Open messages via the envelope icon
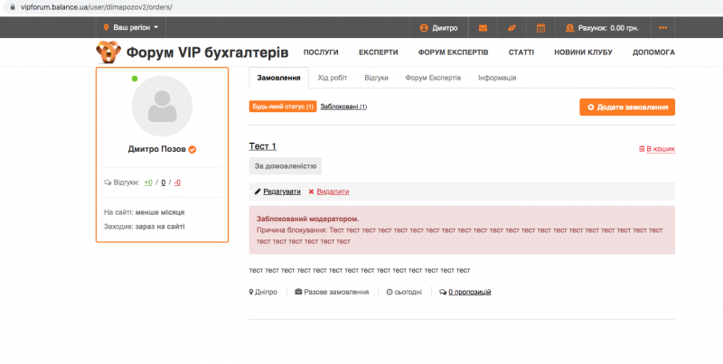 (483, 28)
